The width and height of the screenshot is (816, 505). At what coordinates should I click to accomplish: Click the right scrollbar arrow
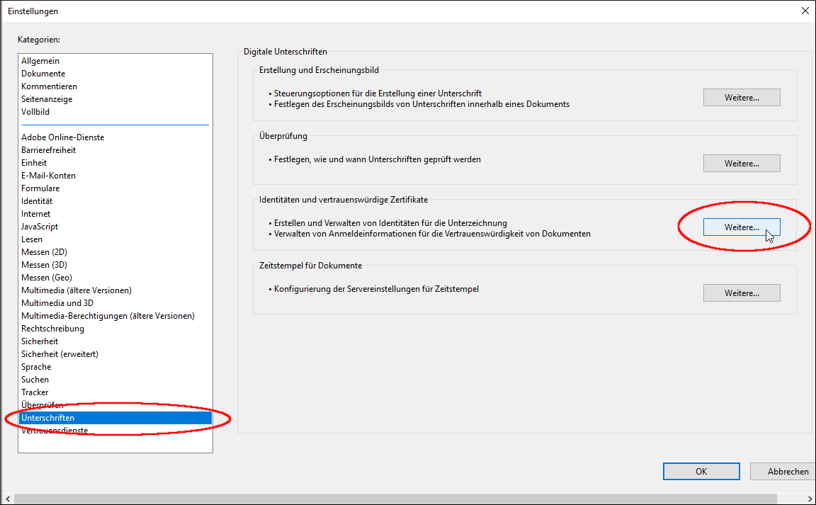tap(810, 499)
